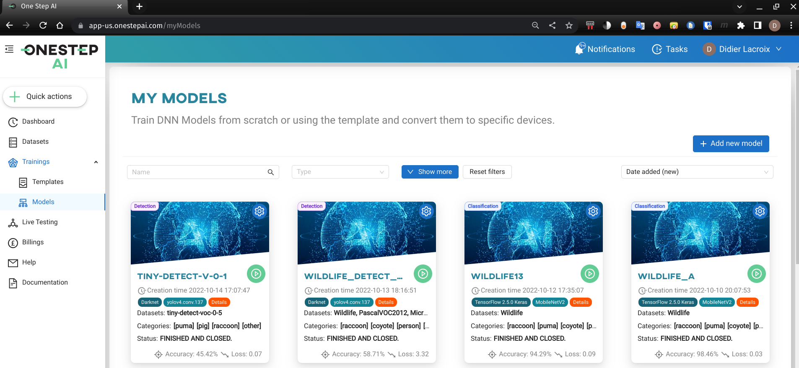The width and height of the screenshot is (799, 368).
Task: Open the Tasks clock icon
Action: pos(657,49)
